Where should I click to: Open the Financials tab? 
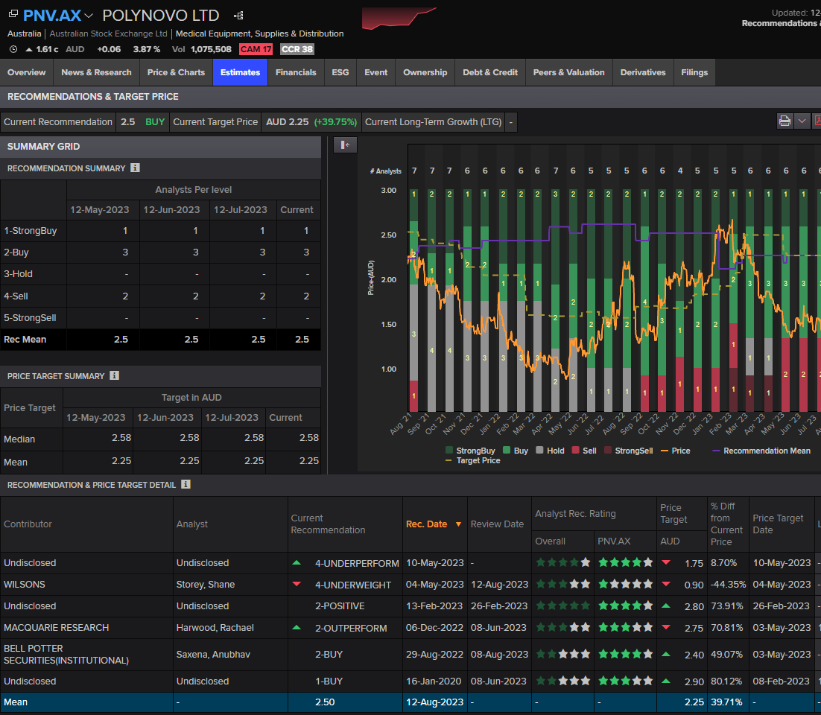(296, 72)
